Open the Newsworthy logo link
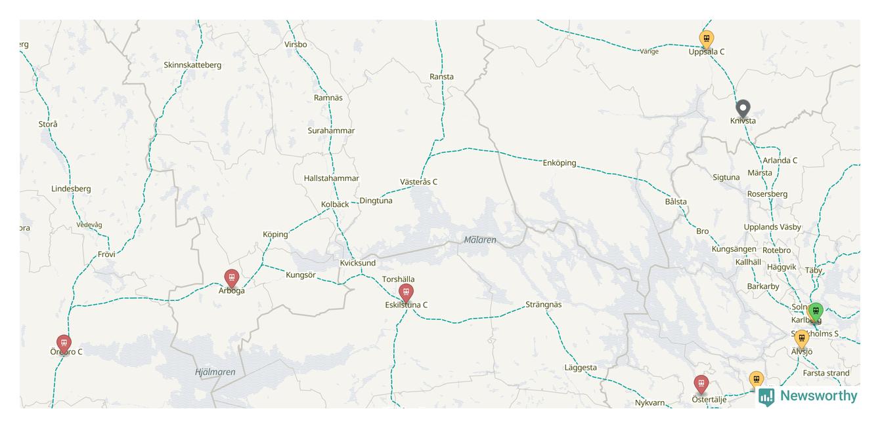Image resolution: width=880 pixels, height=428 pixels. click(808, 396)
